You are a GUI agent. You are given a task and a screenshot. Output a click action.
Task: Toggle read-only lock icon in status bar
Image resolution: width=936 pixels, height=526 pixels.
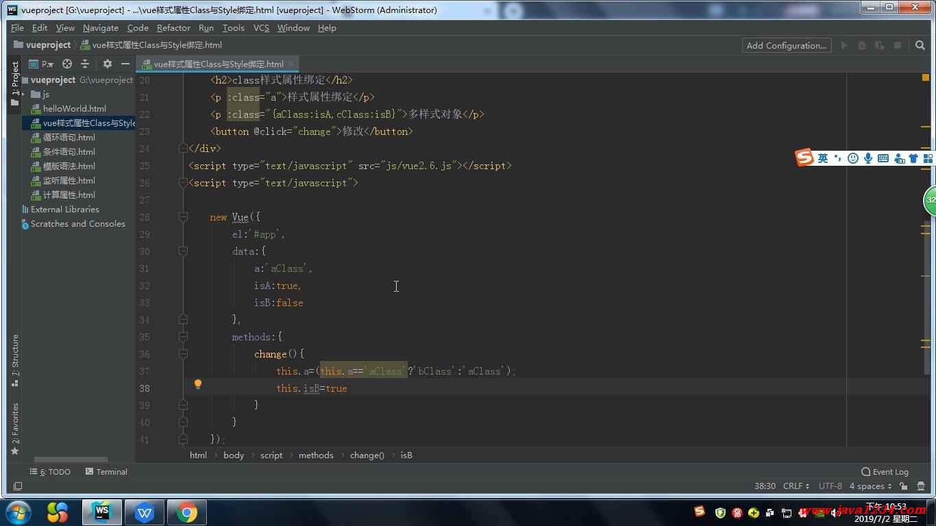(904, 486)
